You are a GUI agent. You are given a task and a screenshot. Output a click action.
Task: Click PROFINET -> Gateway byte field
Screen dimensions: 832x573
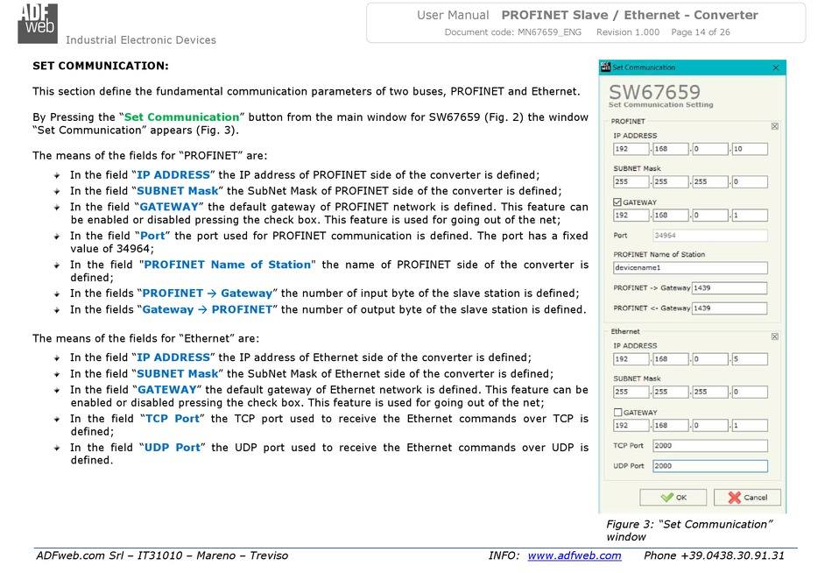[730, 288]
